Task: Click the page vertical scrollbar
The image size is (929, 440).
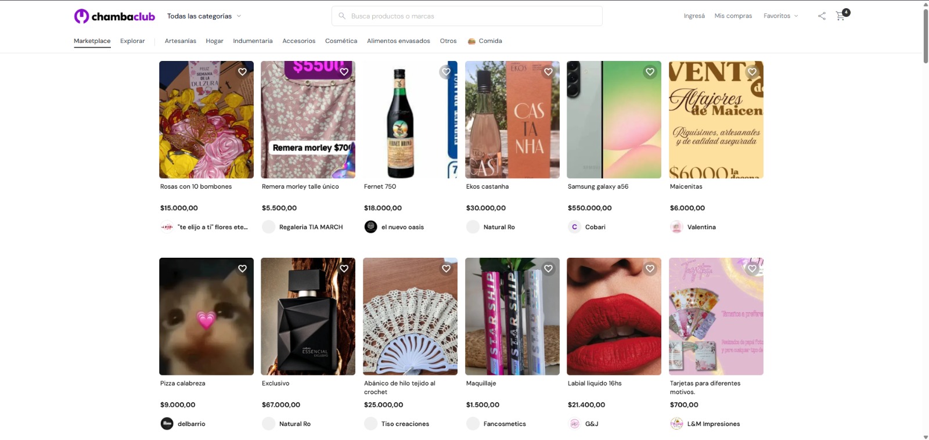Action: tap(926, 36)
